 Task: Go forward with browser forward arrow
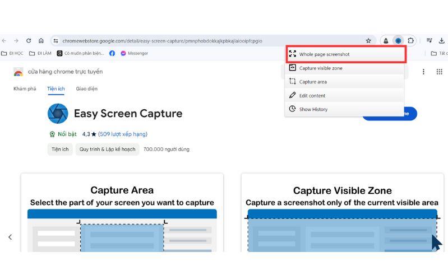click(x=16, y=41)
